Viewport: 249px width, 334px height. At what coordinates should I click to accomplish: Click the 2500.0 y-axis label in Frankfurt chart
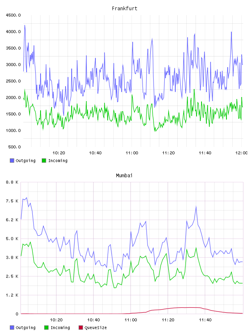point(13,81)
